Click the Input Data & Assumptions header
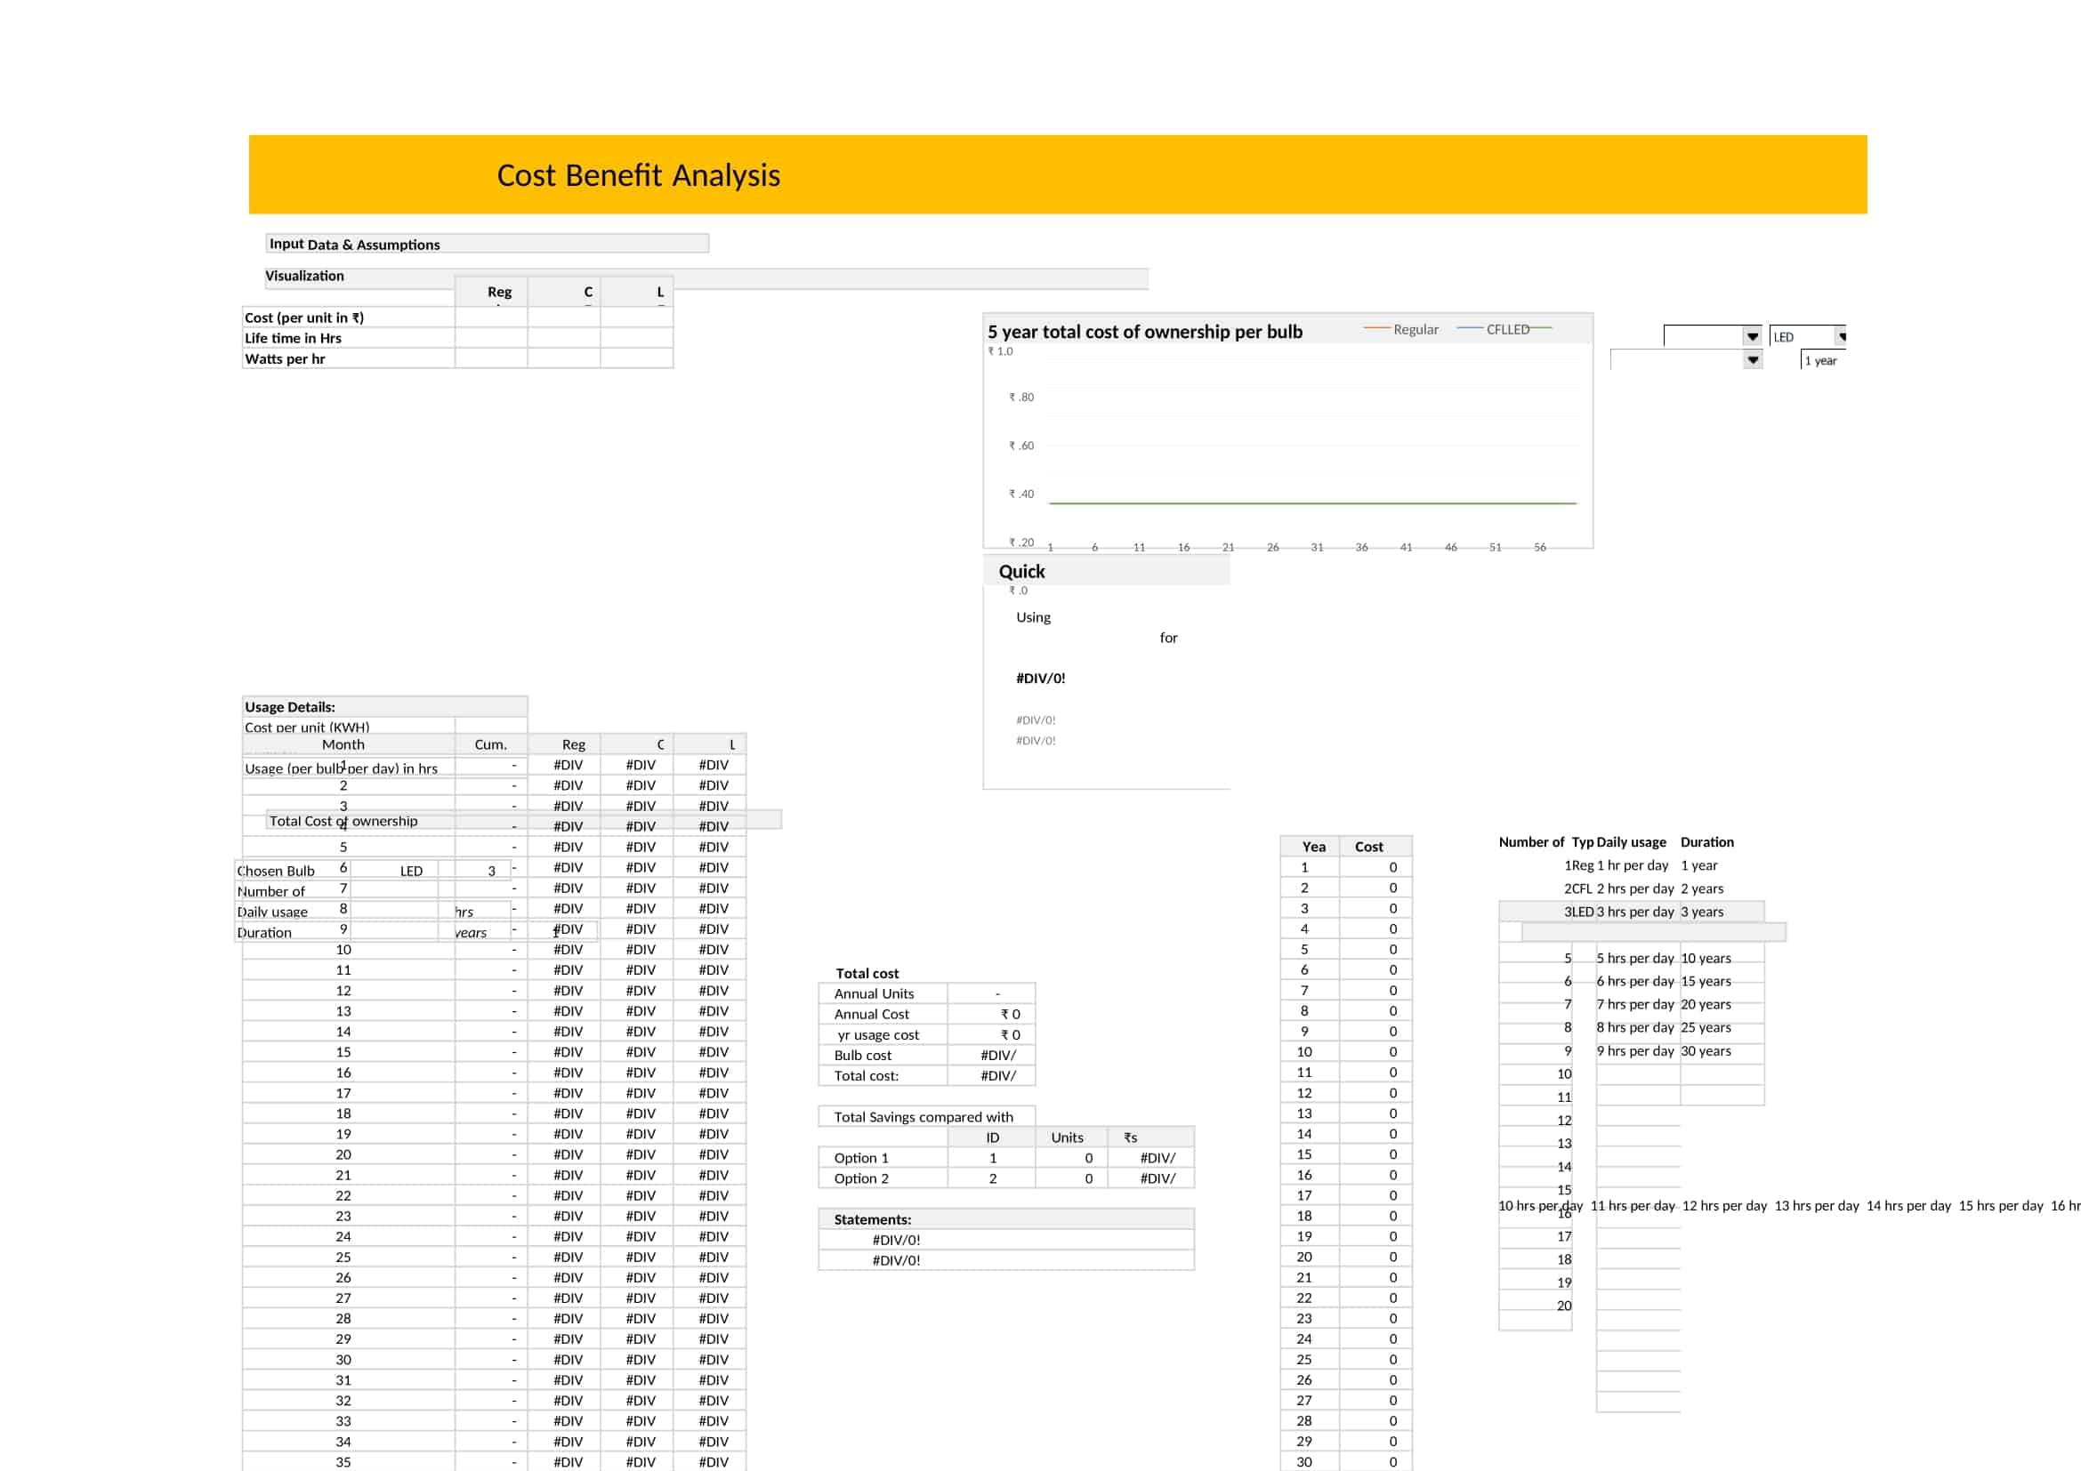2081x1471 pixels. click(x=353, y=245)
